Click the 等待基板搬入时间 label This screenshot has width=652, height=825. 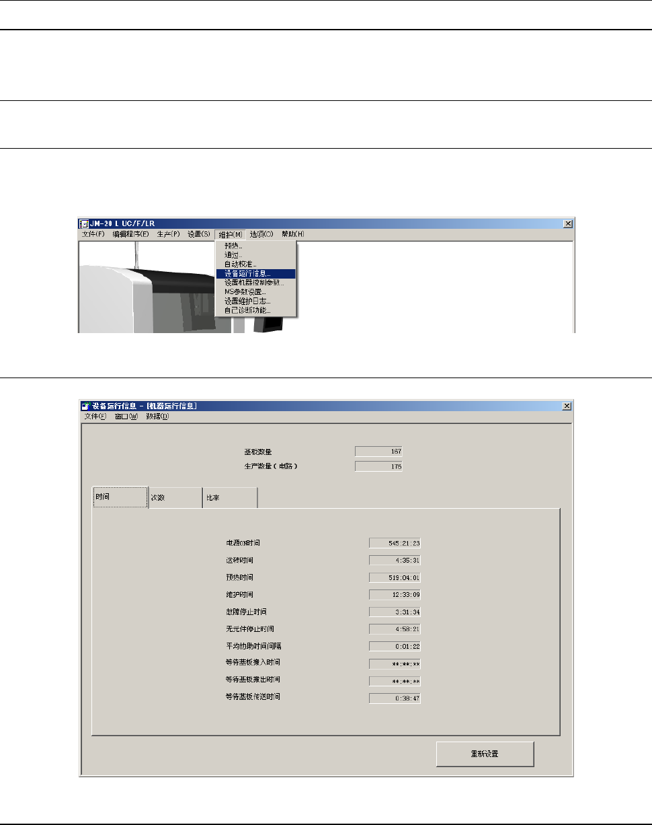253,663
